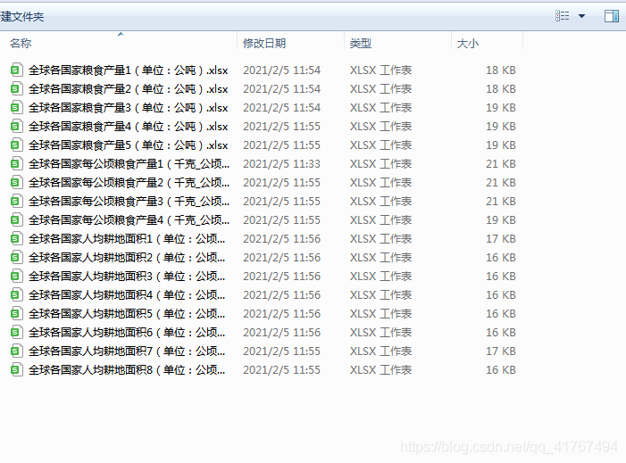Click the 16 KB size of 全球各国家人均耕地面积6

tap(501, 333)
